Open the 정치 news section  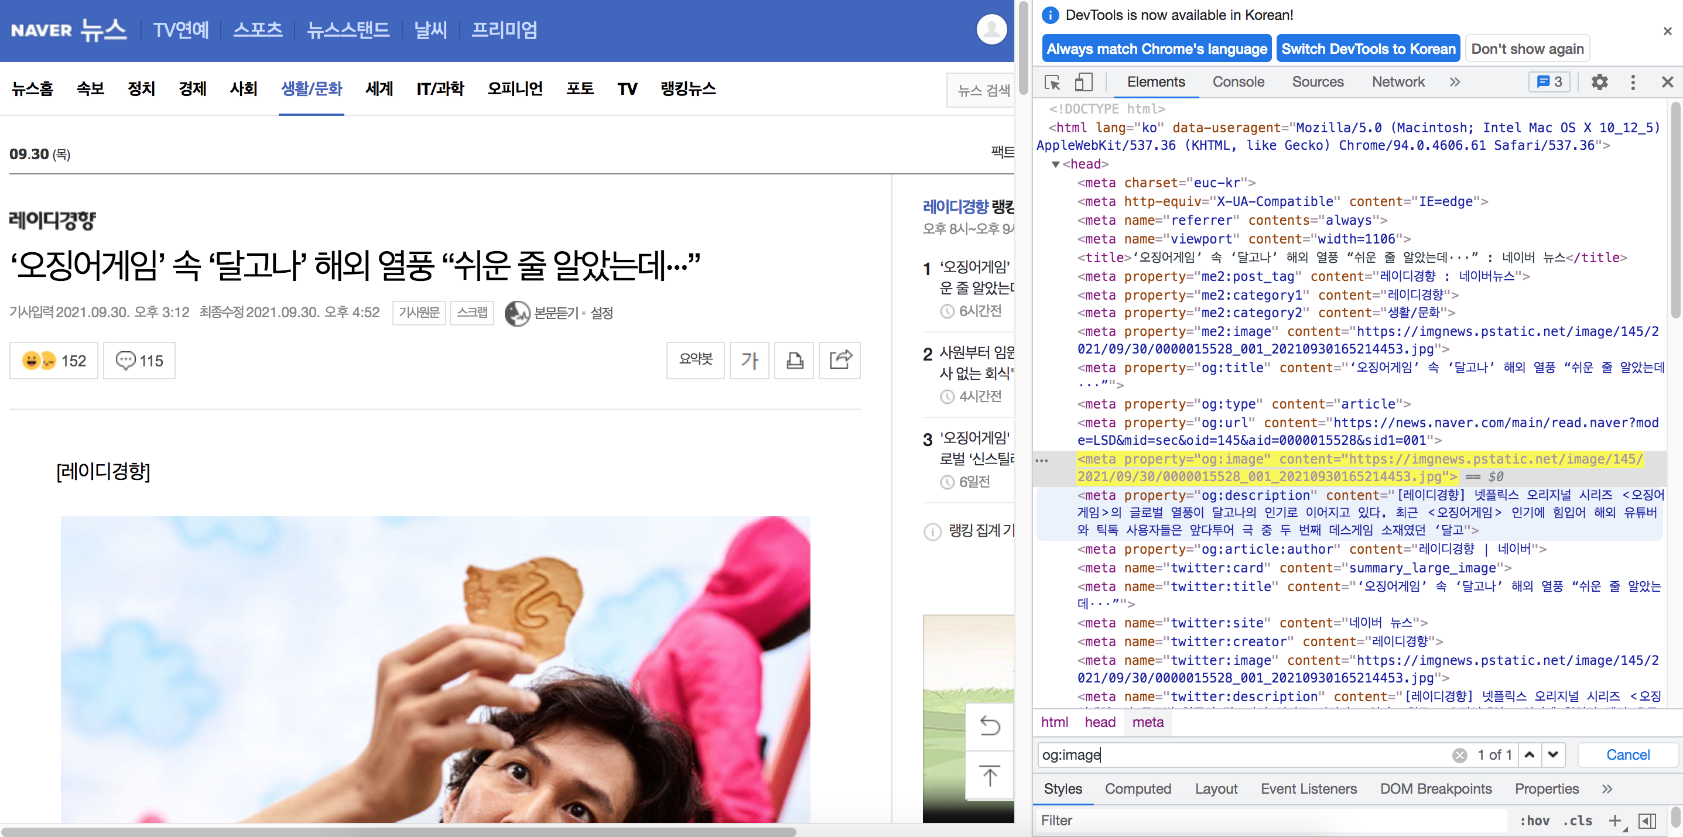click(x=141, y=89)
